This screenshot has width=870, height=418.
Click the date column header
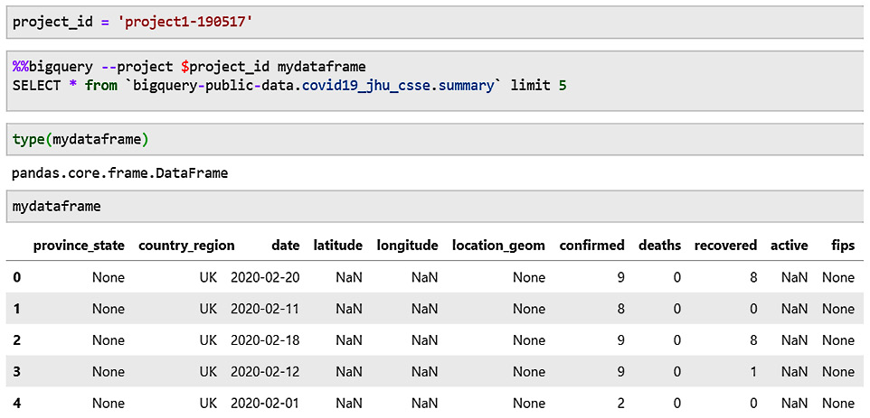(x=286, y=246)
